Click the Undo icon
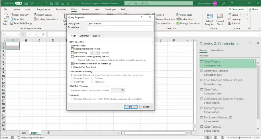The width and height of the screenshot is (261, 139). [x=31, y=3]
